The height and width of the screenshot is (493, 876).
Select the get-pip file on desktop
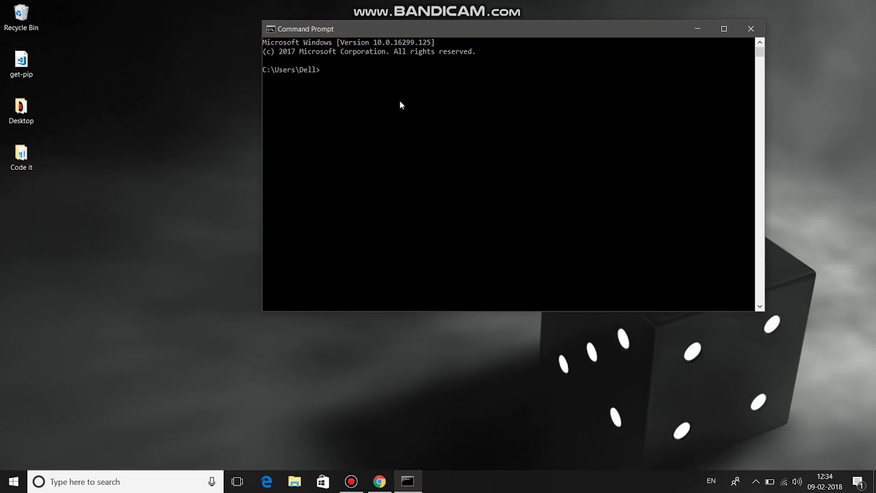(x=21, y=64)
